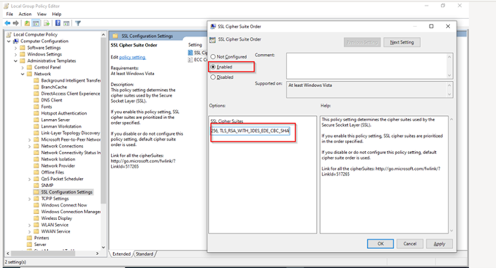This screenshot has width=496, height=268.
Task: Switch to the Standard tab
Action: tap(144, 254)
